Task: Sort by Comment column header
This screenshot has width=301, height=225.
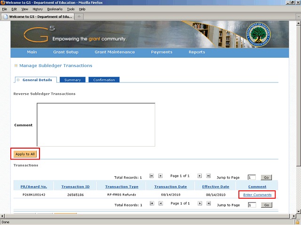Action: point(257,187)
